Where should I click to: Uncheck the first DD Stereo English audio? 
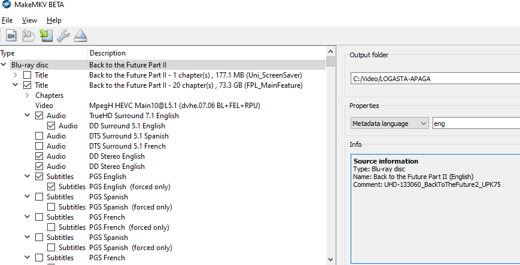39,156
